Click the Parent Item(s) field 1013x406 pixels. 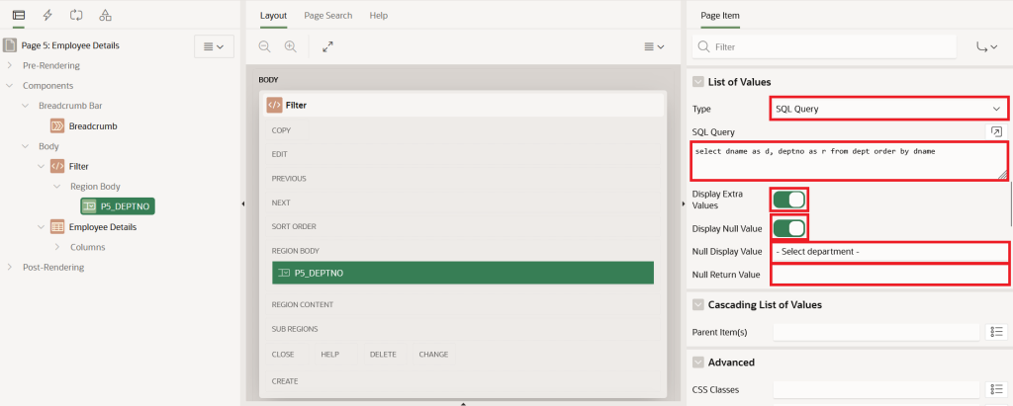(x=876, y=332)
